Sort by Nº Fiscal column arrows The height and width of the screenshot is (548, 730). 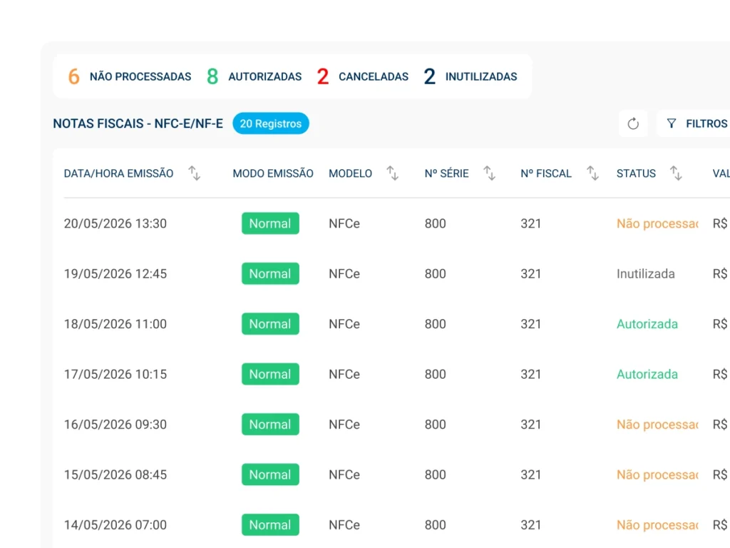[x=592, y=173]
